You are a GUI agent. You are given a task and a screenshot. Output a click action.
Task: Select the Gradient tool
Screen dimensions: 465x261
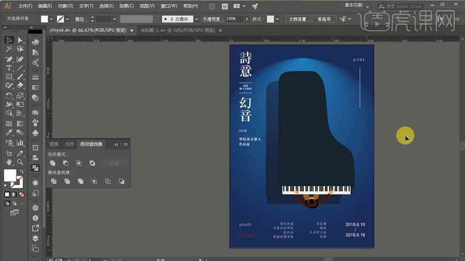click(x=20, y=124)
